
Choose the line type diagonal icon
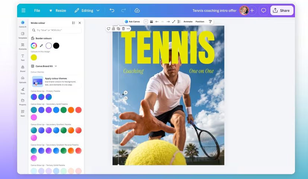click(x=174, y=22)
